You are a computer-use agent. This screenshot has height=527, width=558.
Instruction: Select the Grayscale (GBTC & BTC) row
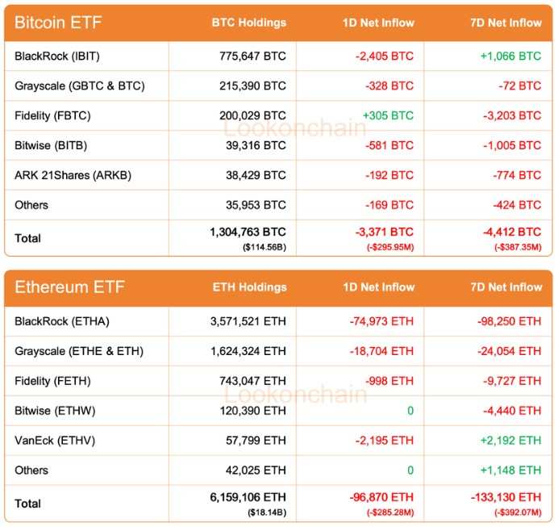pyautogui.click(x=80, y=86)
